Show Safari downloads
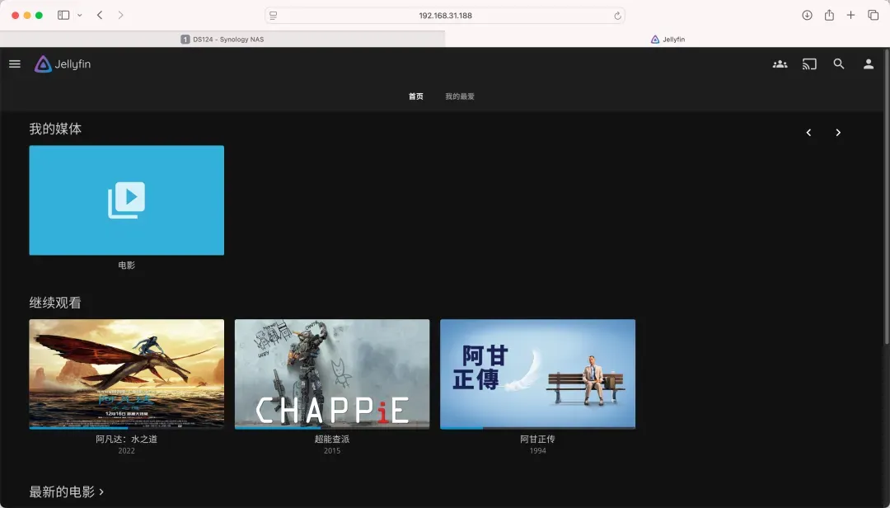The height and width of the screenshot is (508, 890). [x=807, y=16]
